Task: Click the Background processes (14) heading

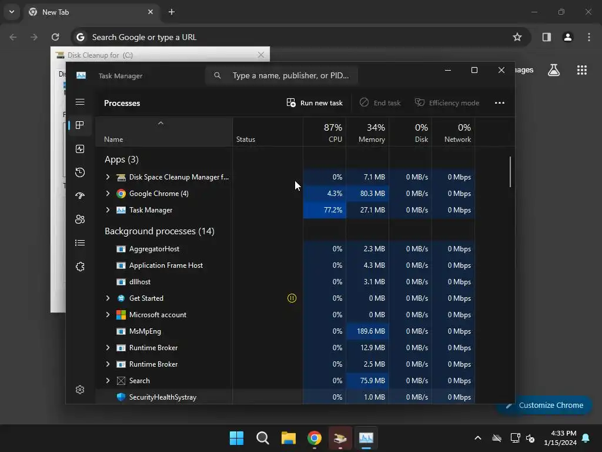Action: coord(159,231)
